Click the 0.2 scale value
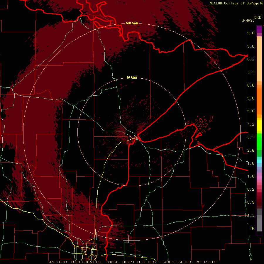 click(x=251, y=189)
